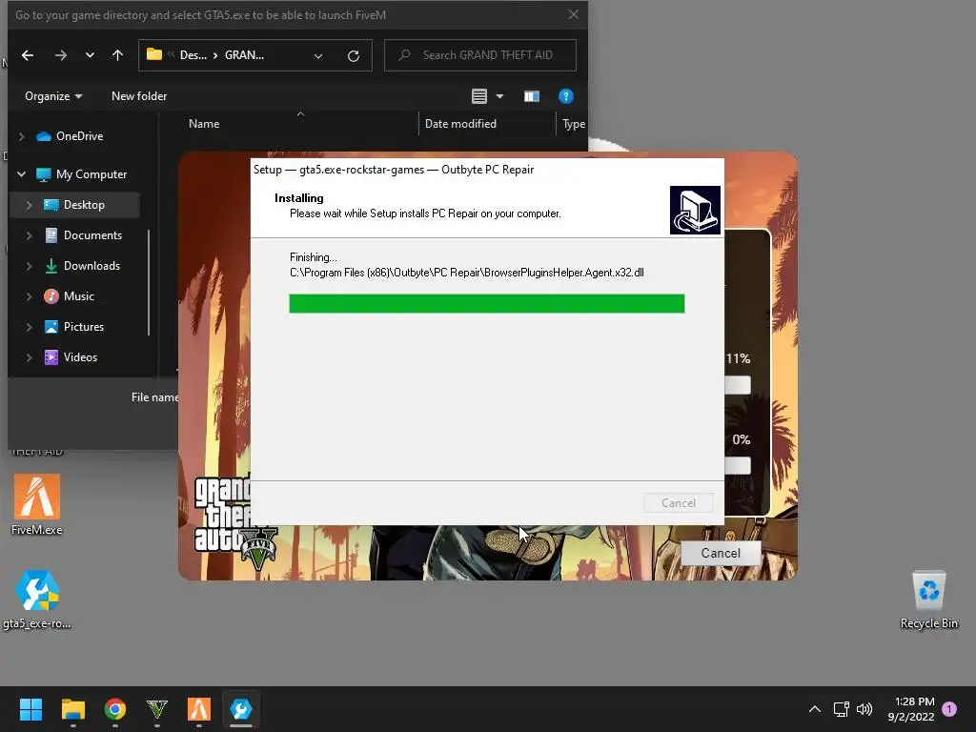
Task: Expand Desktop tree node
Action: click(x=30, y=205)
